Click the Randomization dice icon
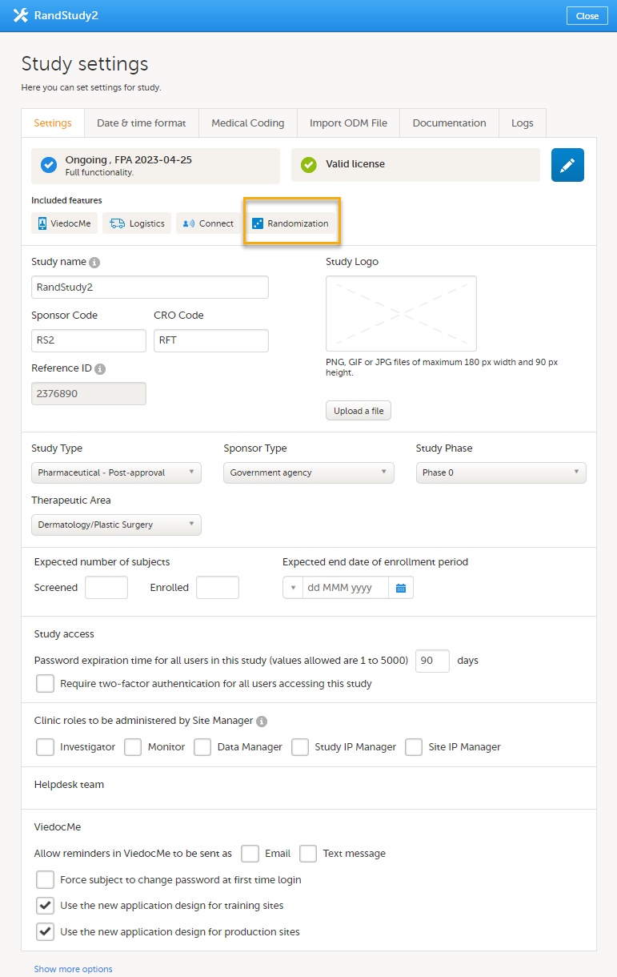Viewport: 617px width, 977px height. (257, 223)
